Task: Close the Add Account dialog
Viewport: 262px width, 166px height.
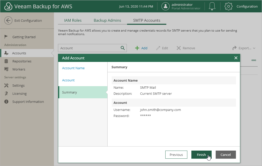Action: [236, 58]
